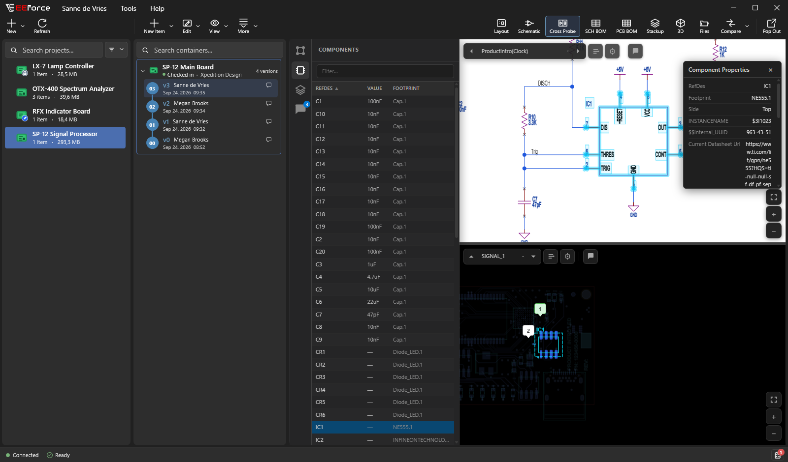The height and width of the screenshot is (462, 788).
Task: Open the 3D viewer
Action: point(680,26)
